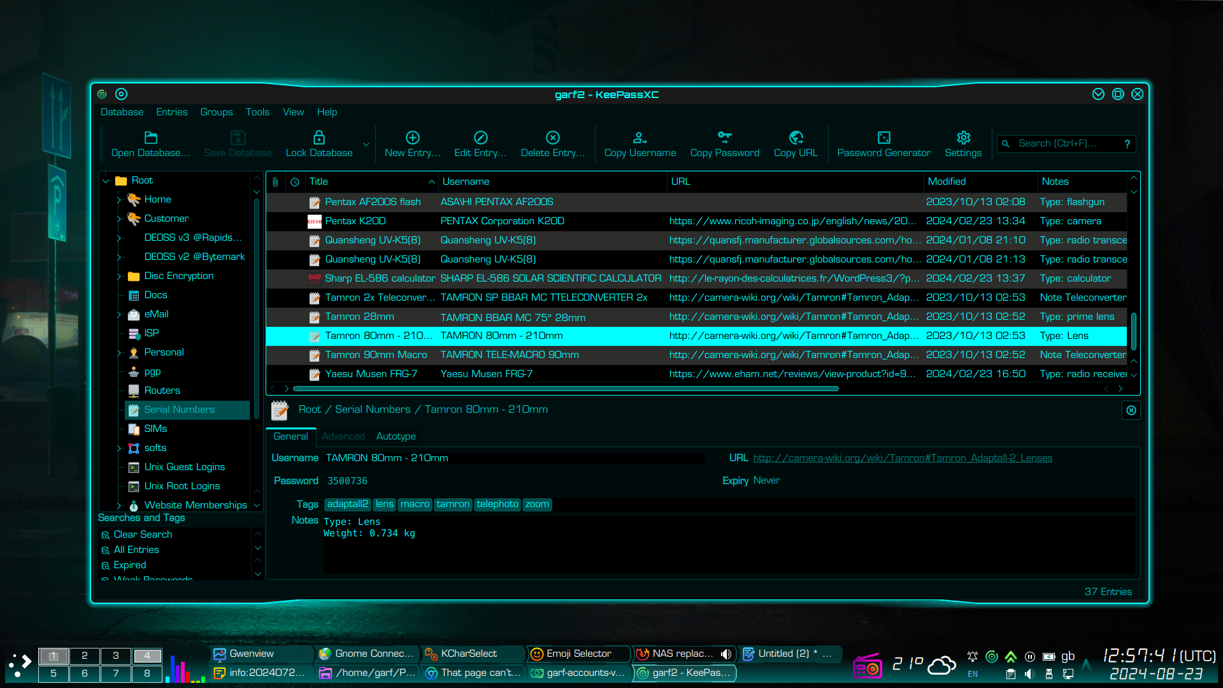Click the entry list horizontal scrollbar
The height and width of the screenshot is (688, 1223).
566,389
